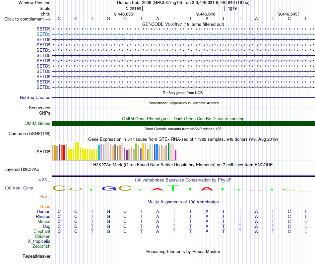Click the blue G in the PhyloP conservation logo

tap(109, 188)
